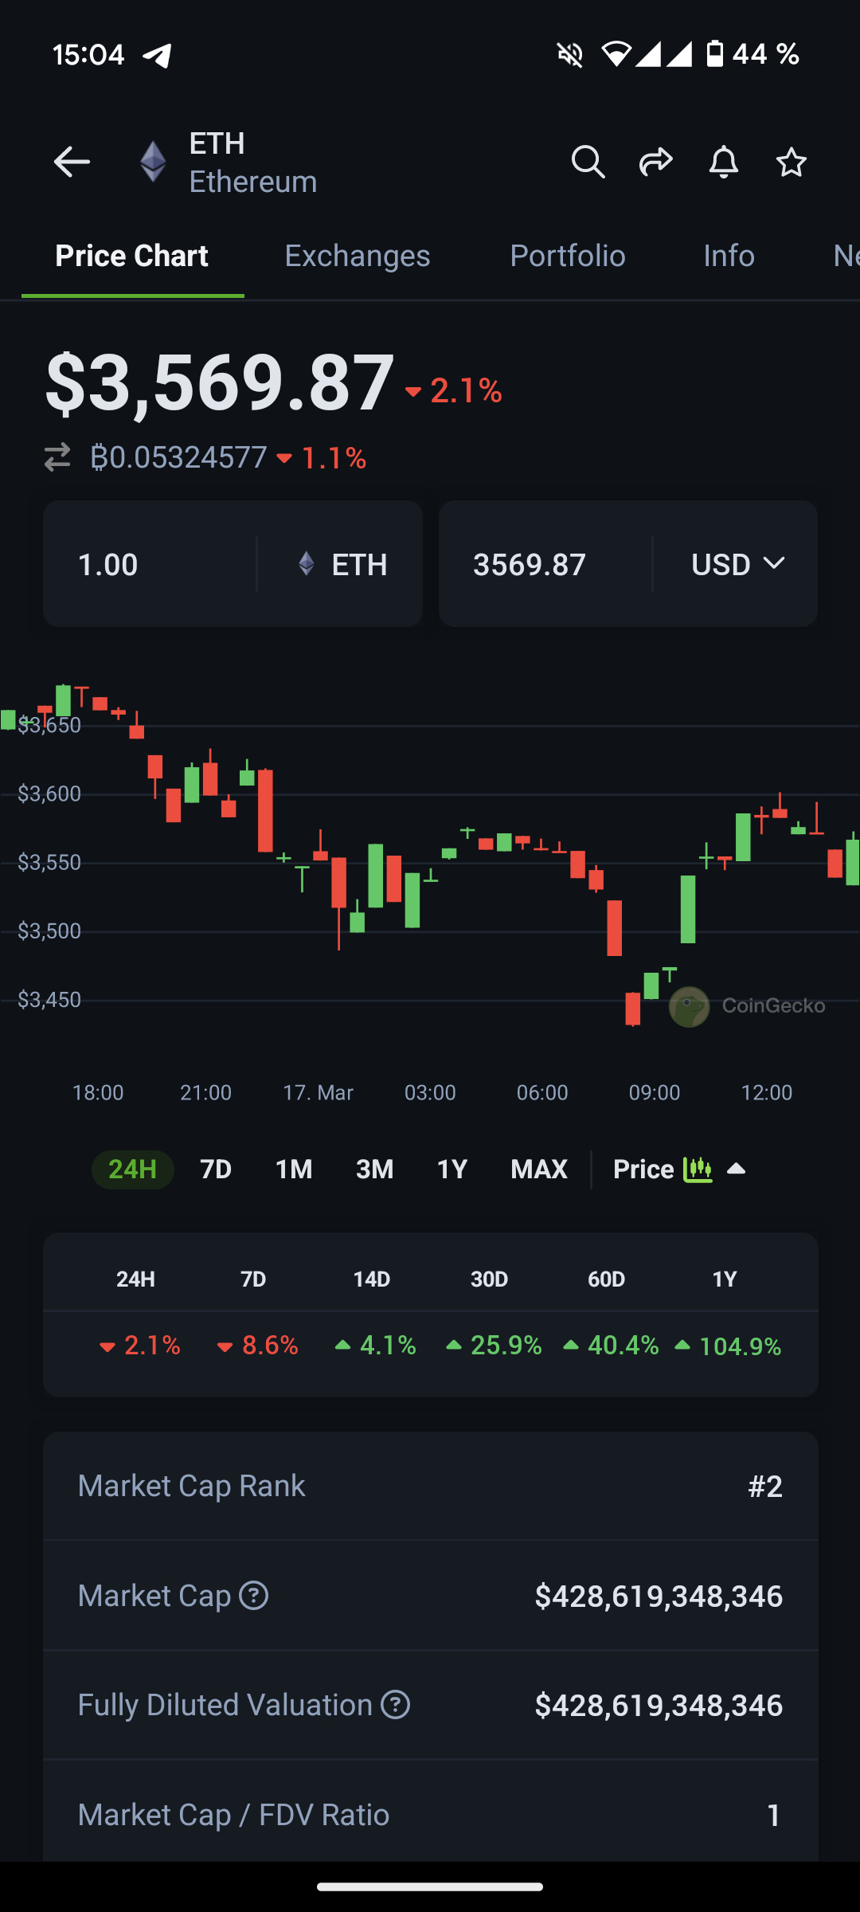Select the 24H chart range
The height and width of the screenshot is (1912, 860).
[132, 1170]
